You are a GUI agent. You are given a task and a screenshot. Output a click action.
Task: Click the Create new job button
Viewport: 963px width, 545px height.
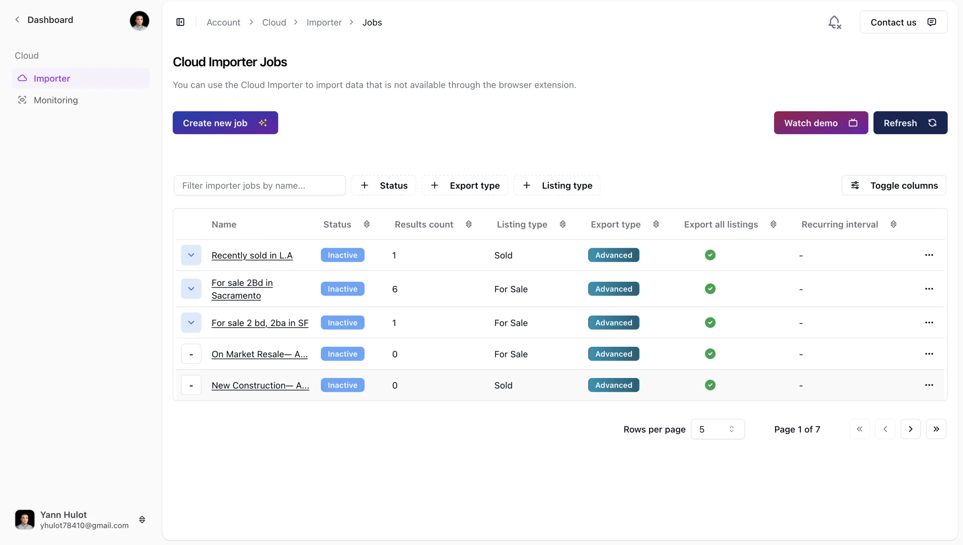click(225, 123)
